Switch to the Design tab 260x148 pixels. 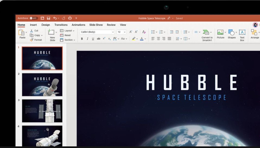tap(46, 25)
